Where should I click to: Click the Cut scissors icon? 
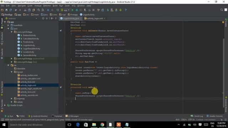coord(25,10)
